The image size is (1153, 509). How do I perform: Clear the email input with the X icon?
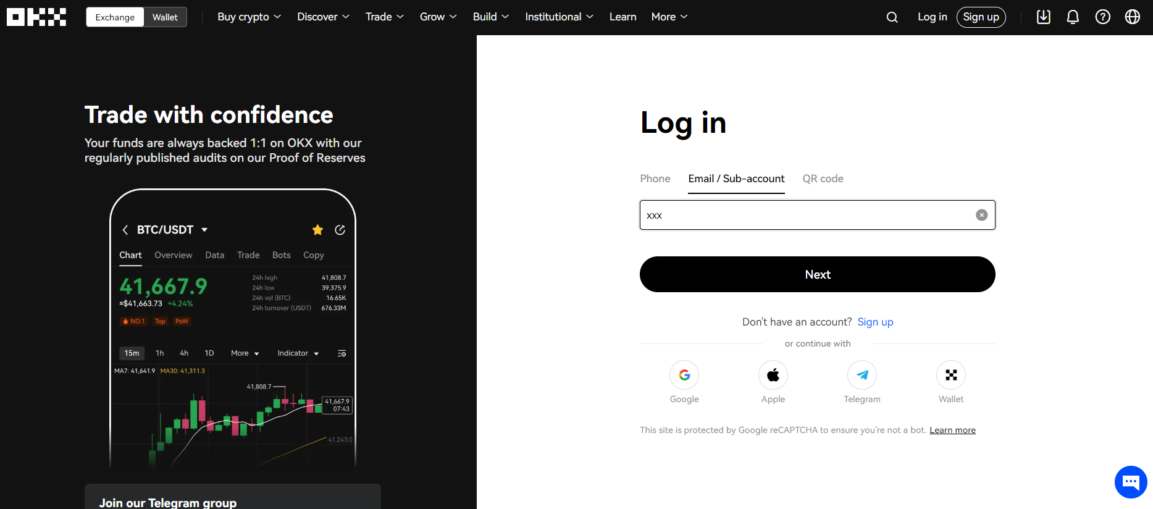pos(981,215)
